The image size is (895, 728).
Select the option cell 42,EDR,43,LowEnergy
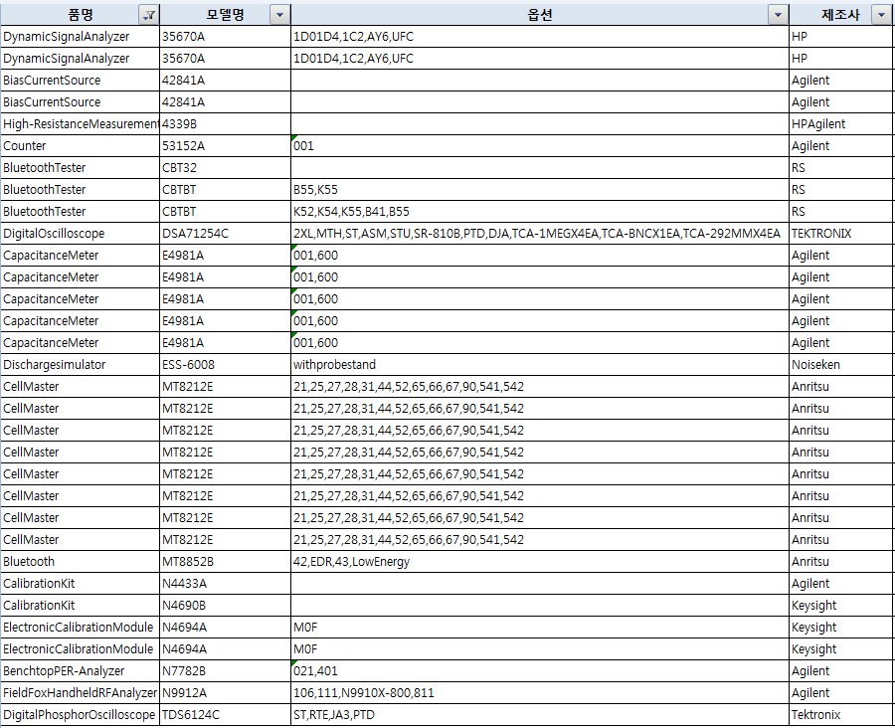click(537, 562)
